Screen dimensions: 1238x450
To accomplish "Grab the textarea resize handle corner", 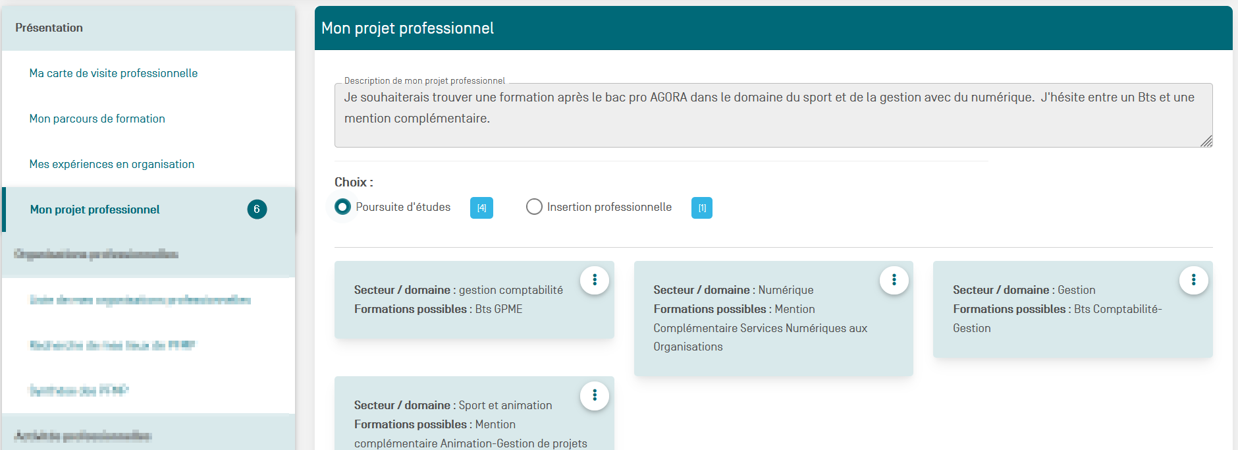I will pos(1206,141).
